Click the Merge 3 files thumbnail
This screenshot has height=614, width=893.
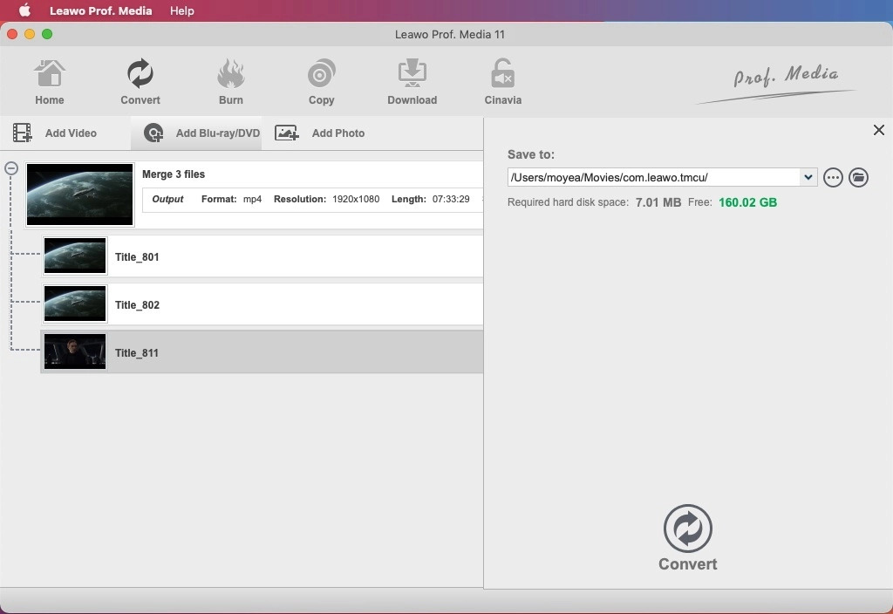[79, 194]
